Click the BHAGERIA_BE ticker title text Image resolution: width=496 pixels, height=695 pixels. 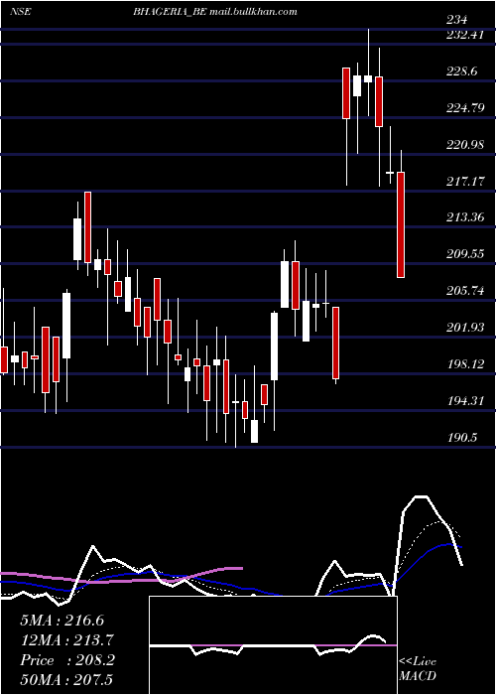pos(170,12)
